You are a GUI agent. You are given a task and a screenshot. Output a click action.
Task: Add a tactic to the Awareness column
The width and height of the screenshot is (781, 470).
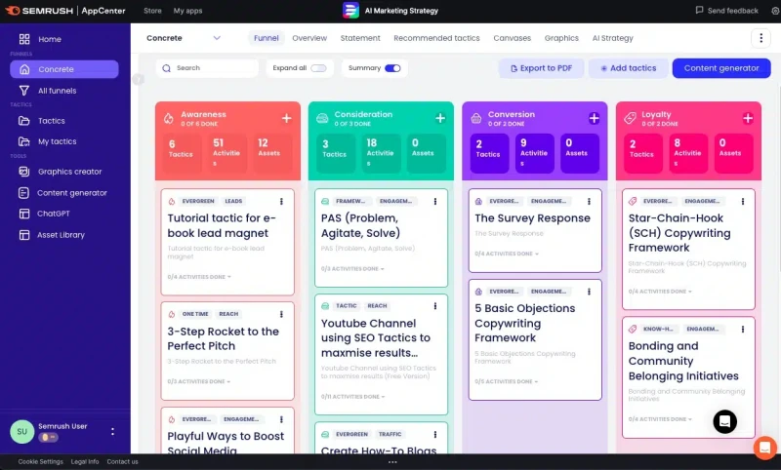[x=286, y=118]
